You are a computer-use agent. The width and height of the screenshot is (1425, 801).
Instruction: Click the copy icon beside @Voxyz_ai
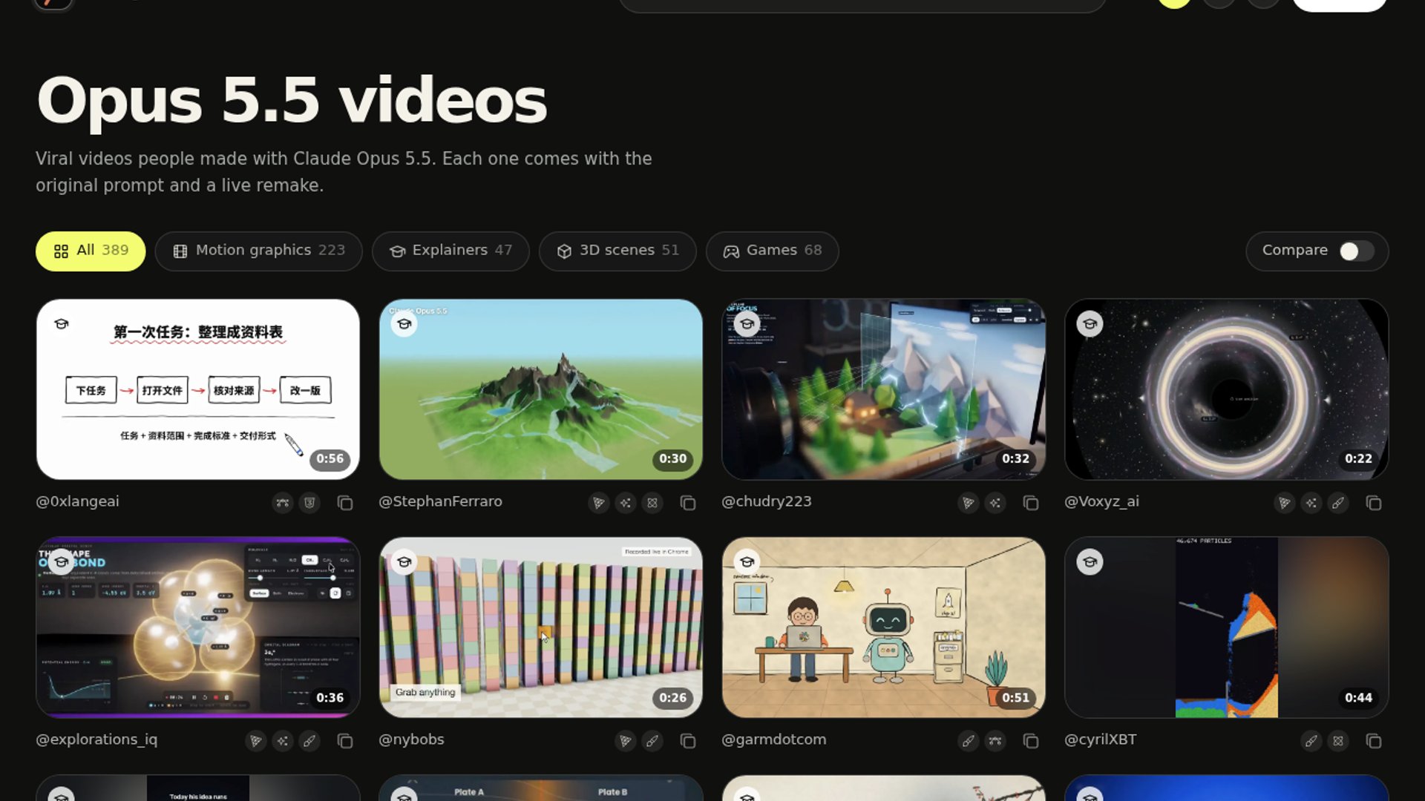(1374, 503)
